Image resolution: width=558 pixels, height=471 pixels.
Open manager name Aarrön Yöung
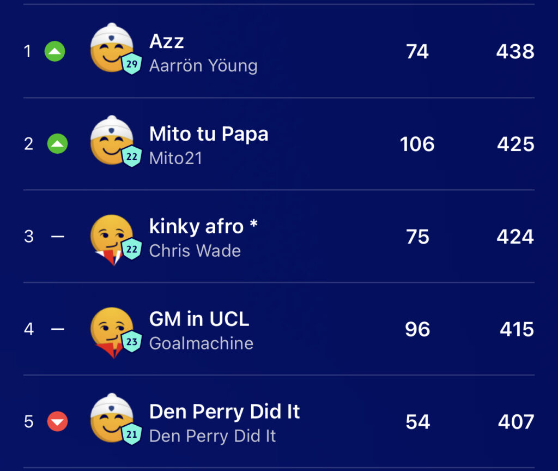(x=203, y=66)
